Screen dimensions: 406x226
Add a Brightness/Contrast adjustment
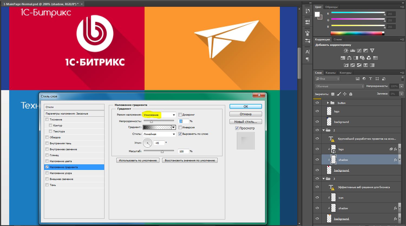[x=346, y=51]
